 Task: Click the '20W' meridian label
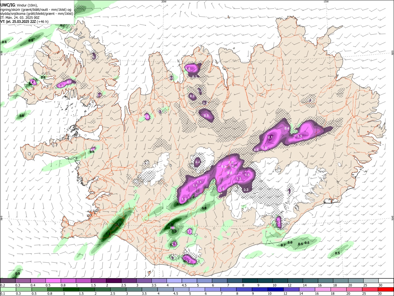point(164,2)
